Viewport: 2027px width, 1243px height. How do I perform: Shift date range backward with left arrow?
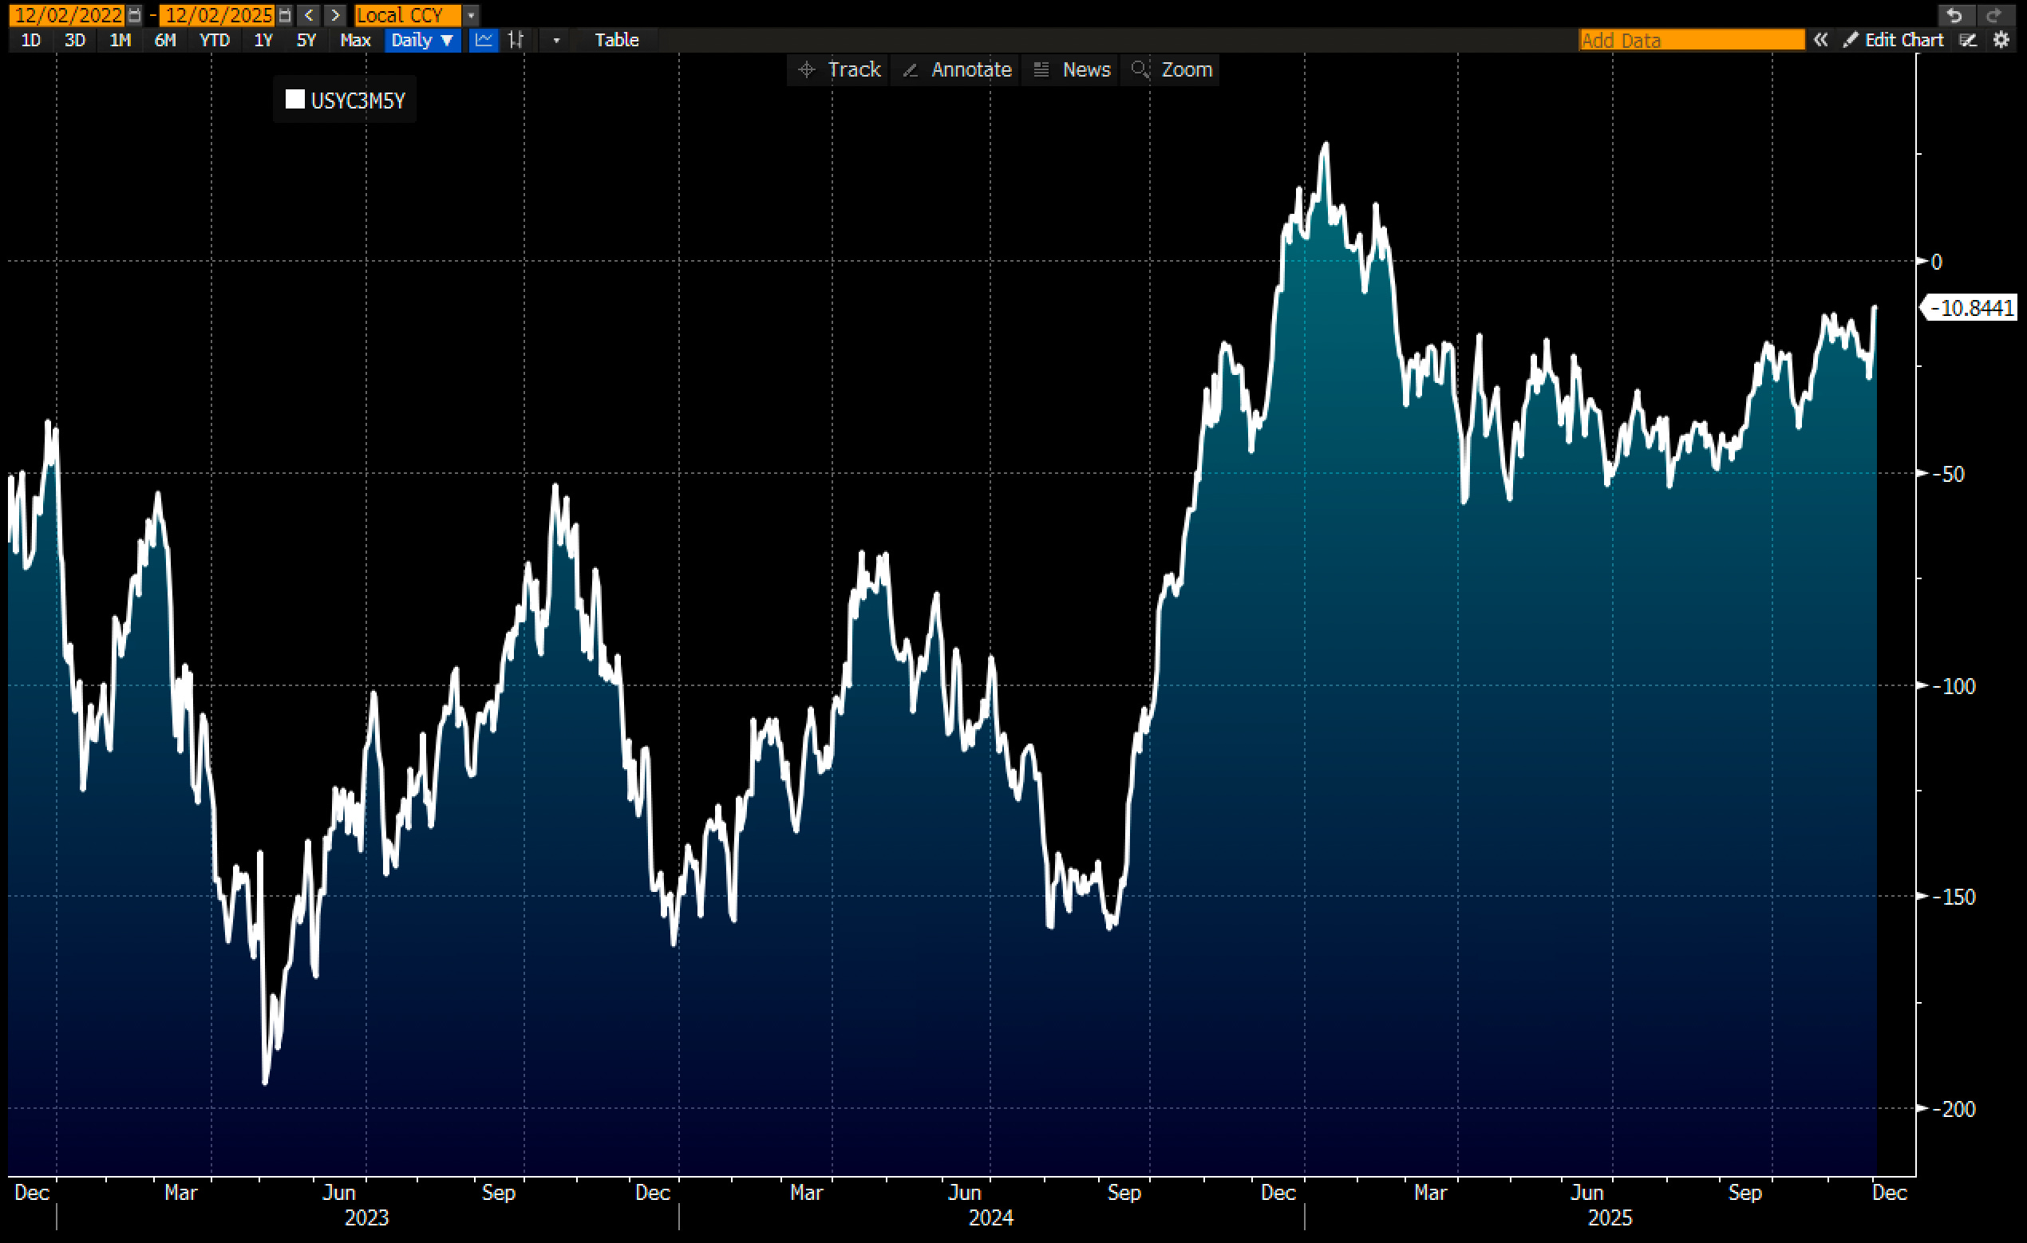coord(310,15)
